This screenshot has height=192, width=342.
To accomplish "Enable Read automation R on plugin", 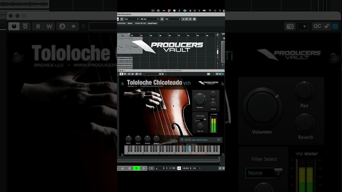I will tap(129, 74).
